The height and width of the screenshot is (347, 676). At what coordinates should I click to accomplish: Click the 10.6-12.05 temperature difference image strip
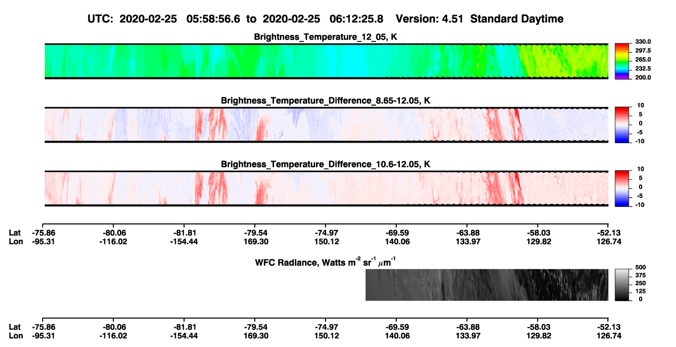tap(327, 188)
